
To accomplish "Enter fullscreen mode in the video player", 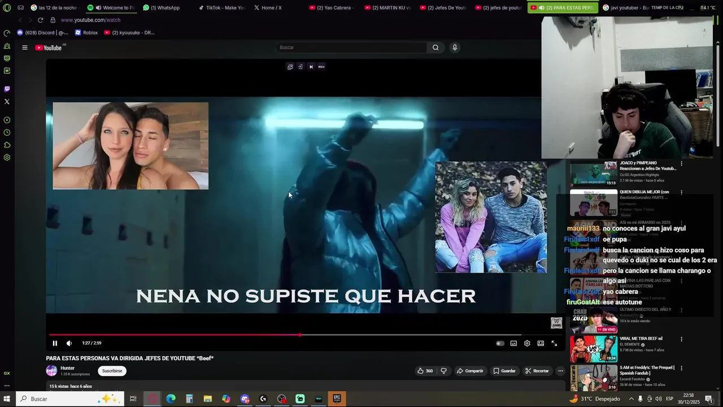I will (x=554, y=343).
